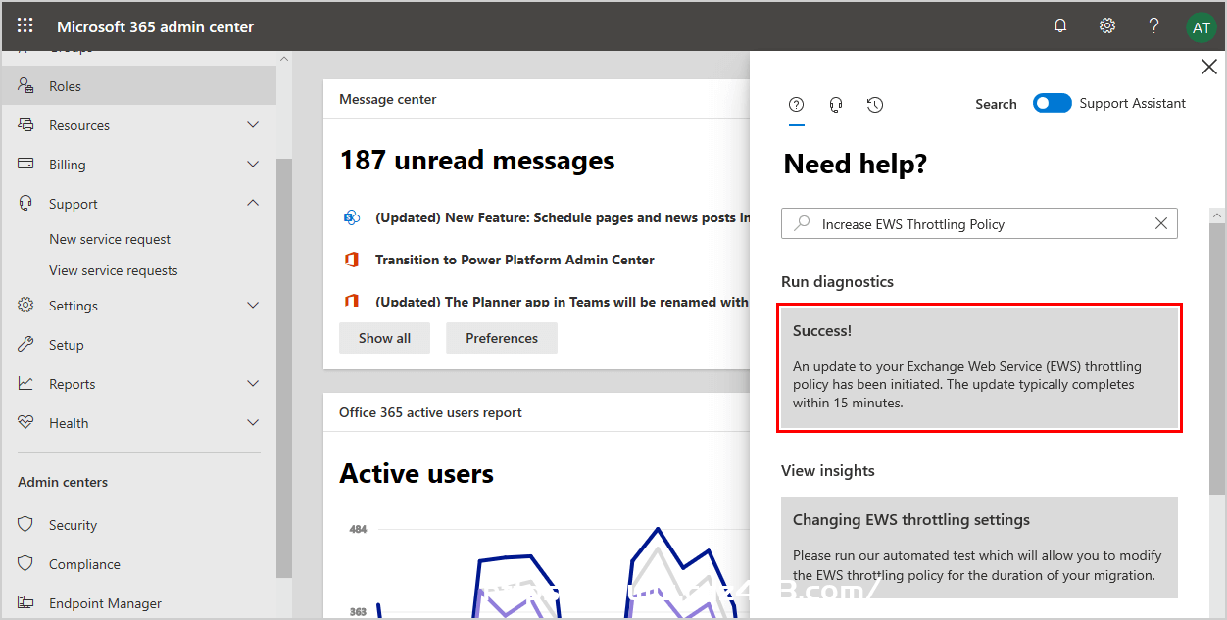Click the Office 365 active users report title
Image resolution: width=1227 pixels, height=620 pixels.
(430, 412)
